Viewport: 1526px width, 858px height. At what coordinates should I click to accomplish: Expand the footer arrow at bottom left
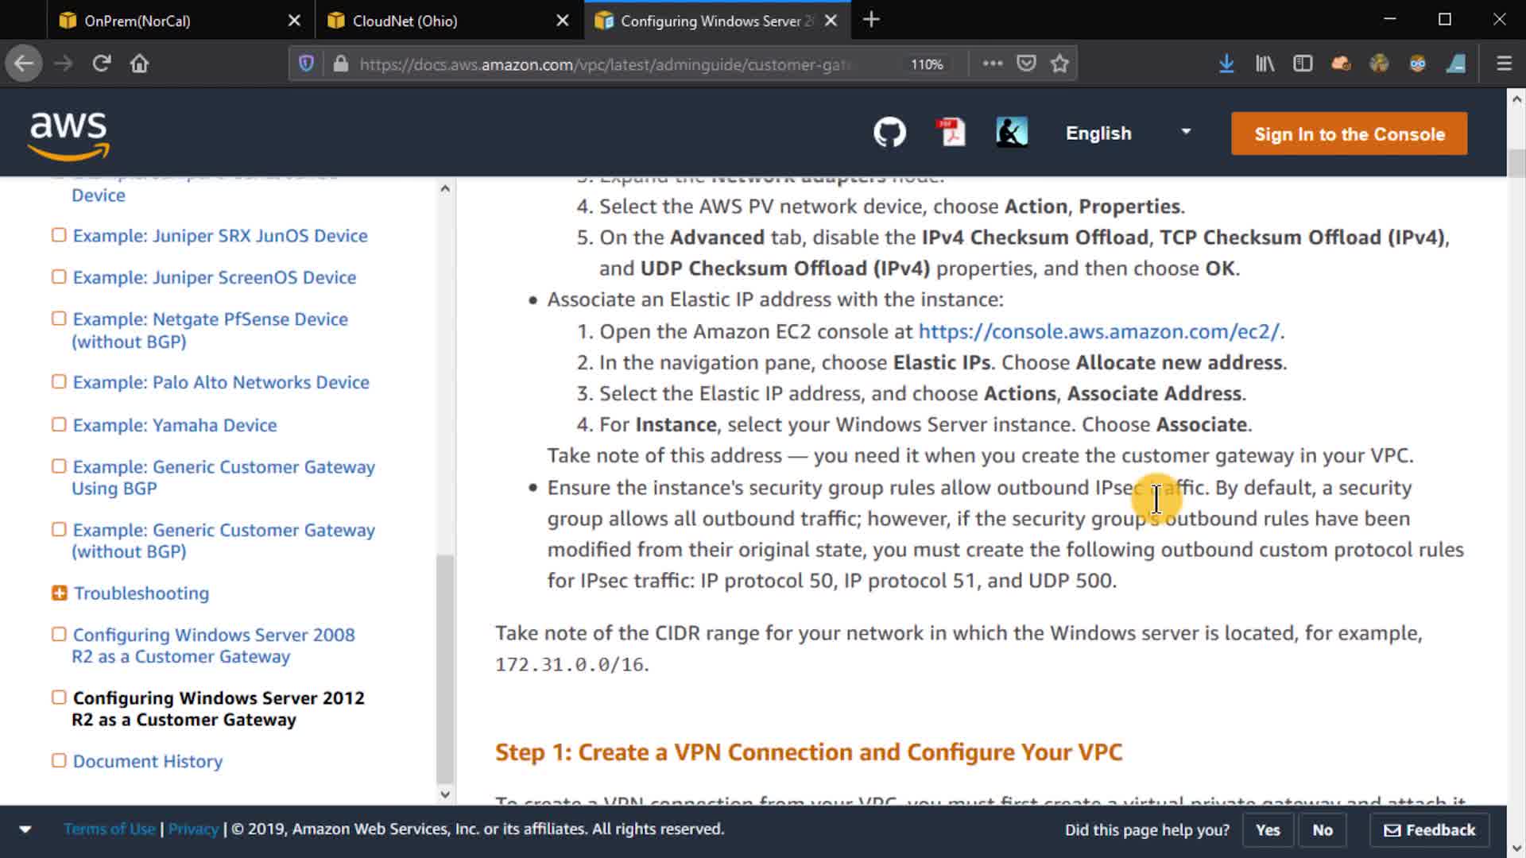(x=25, y=829)
